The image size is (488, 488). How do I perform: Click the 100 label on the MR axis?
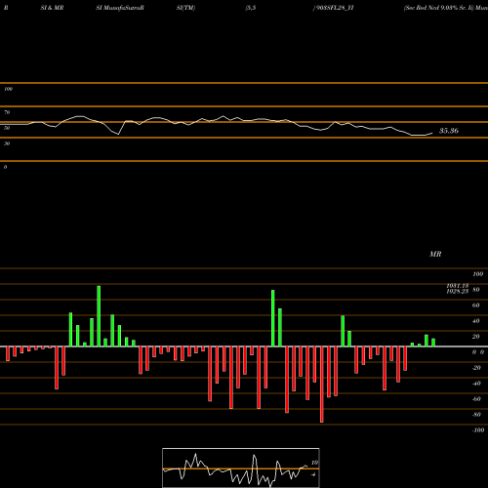tap(478, 274)
